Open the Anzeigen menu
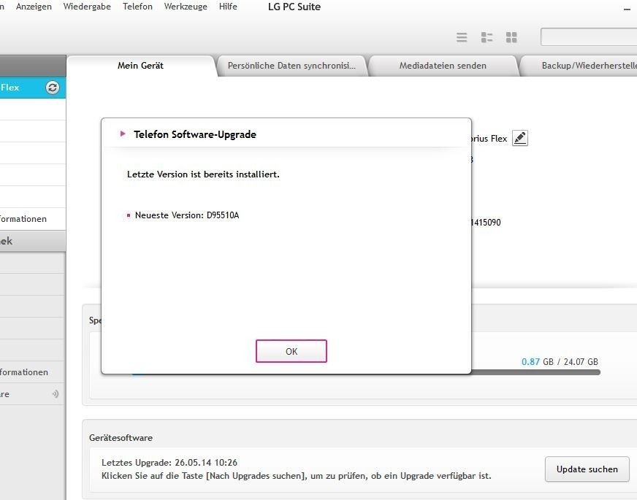 34,7
